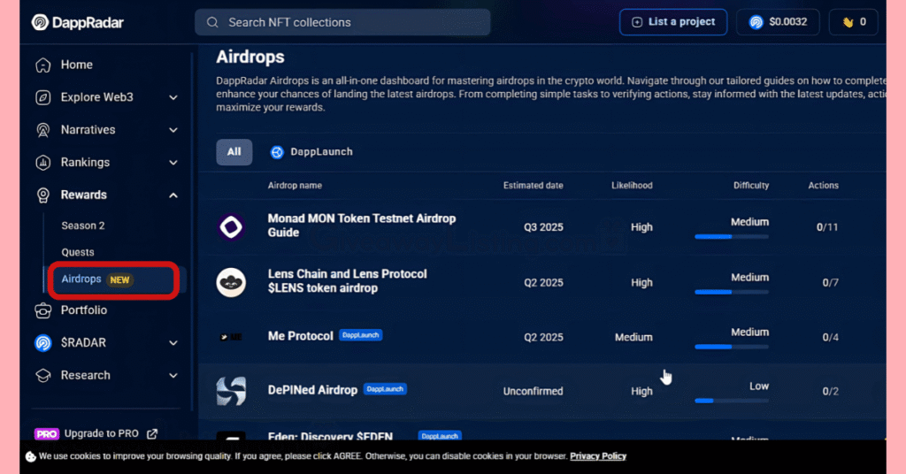Open Monad MON Token Testnet Airdrop Guide
Viewport: 906px width, 474px height.
click(x=362, y=226)
